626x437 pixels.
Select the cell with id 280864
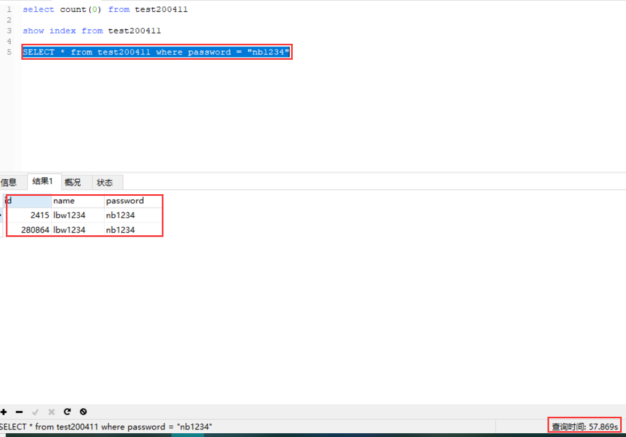tap(27, 230)
